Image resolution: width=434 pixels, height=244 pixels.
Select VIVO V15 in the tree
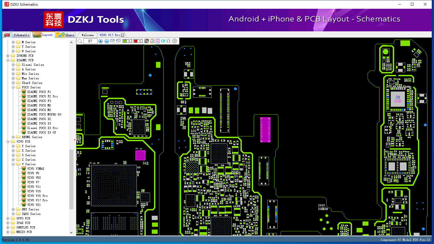click(34, 191)
